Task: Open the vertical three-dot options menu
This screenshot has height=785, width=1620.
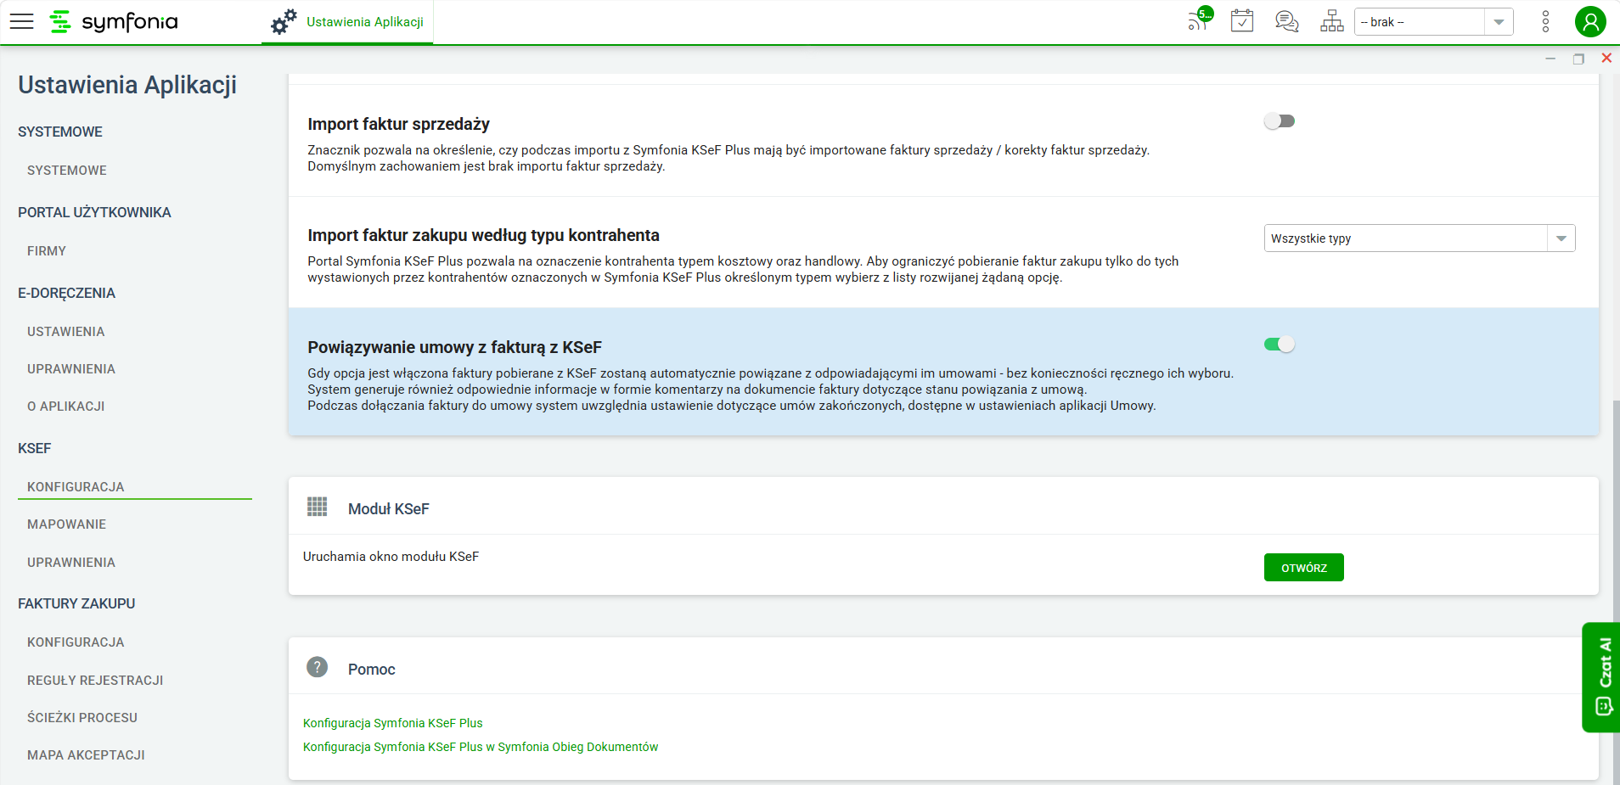Action: [1545, 21]
